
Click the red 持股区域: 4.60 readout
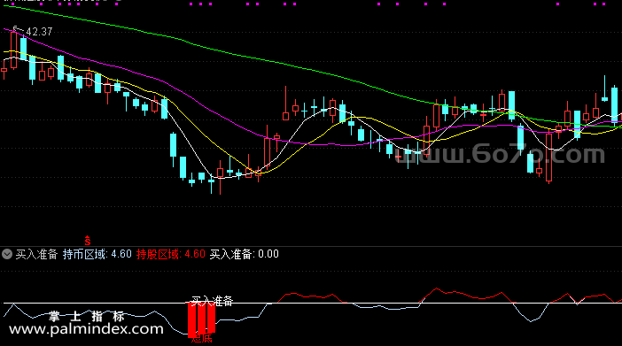(x=171, y=254)
